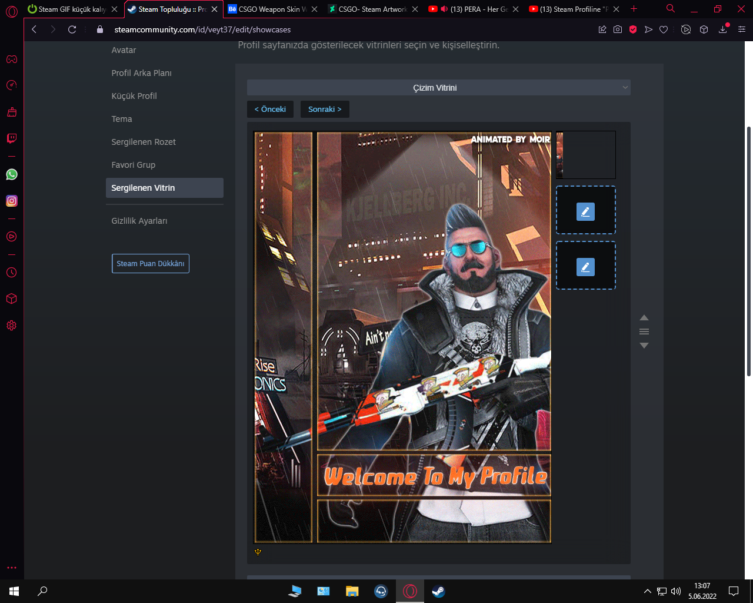Open Settings gear in the Opera sidebar
The image size is (753, 603).
pyautogui.click(x=12, y=326)
